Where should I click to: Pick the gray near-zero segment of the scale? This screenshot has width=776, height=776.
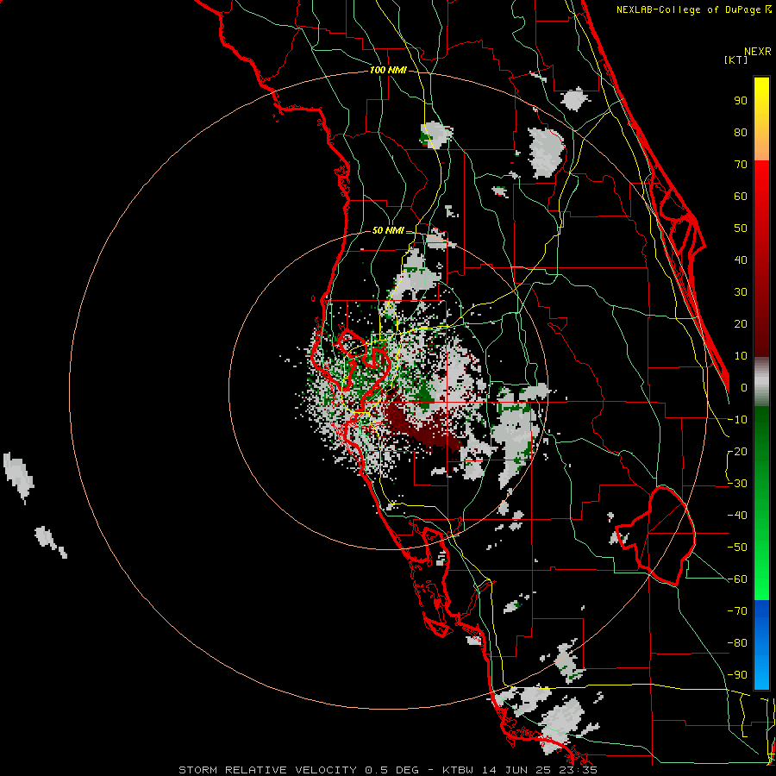click(x=761, y=382)
